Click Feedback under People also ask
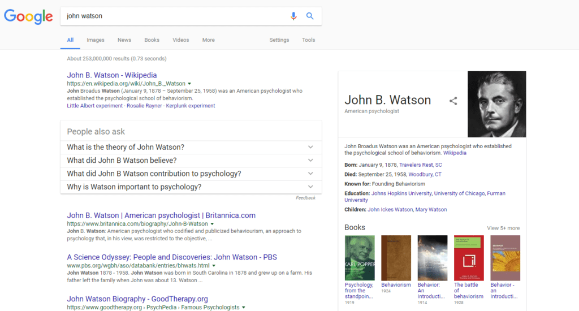Viewport: 579px width, 311px height. tap(305, 198)
